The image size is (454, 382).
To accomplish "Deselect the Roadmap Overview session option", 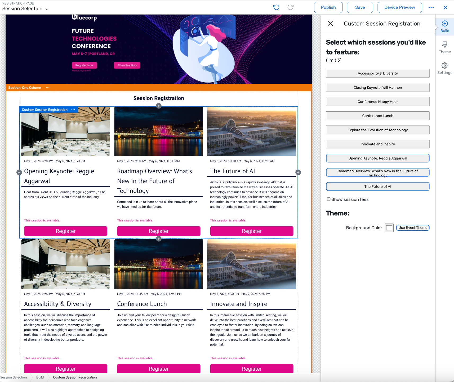I will (378, 172).
